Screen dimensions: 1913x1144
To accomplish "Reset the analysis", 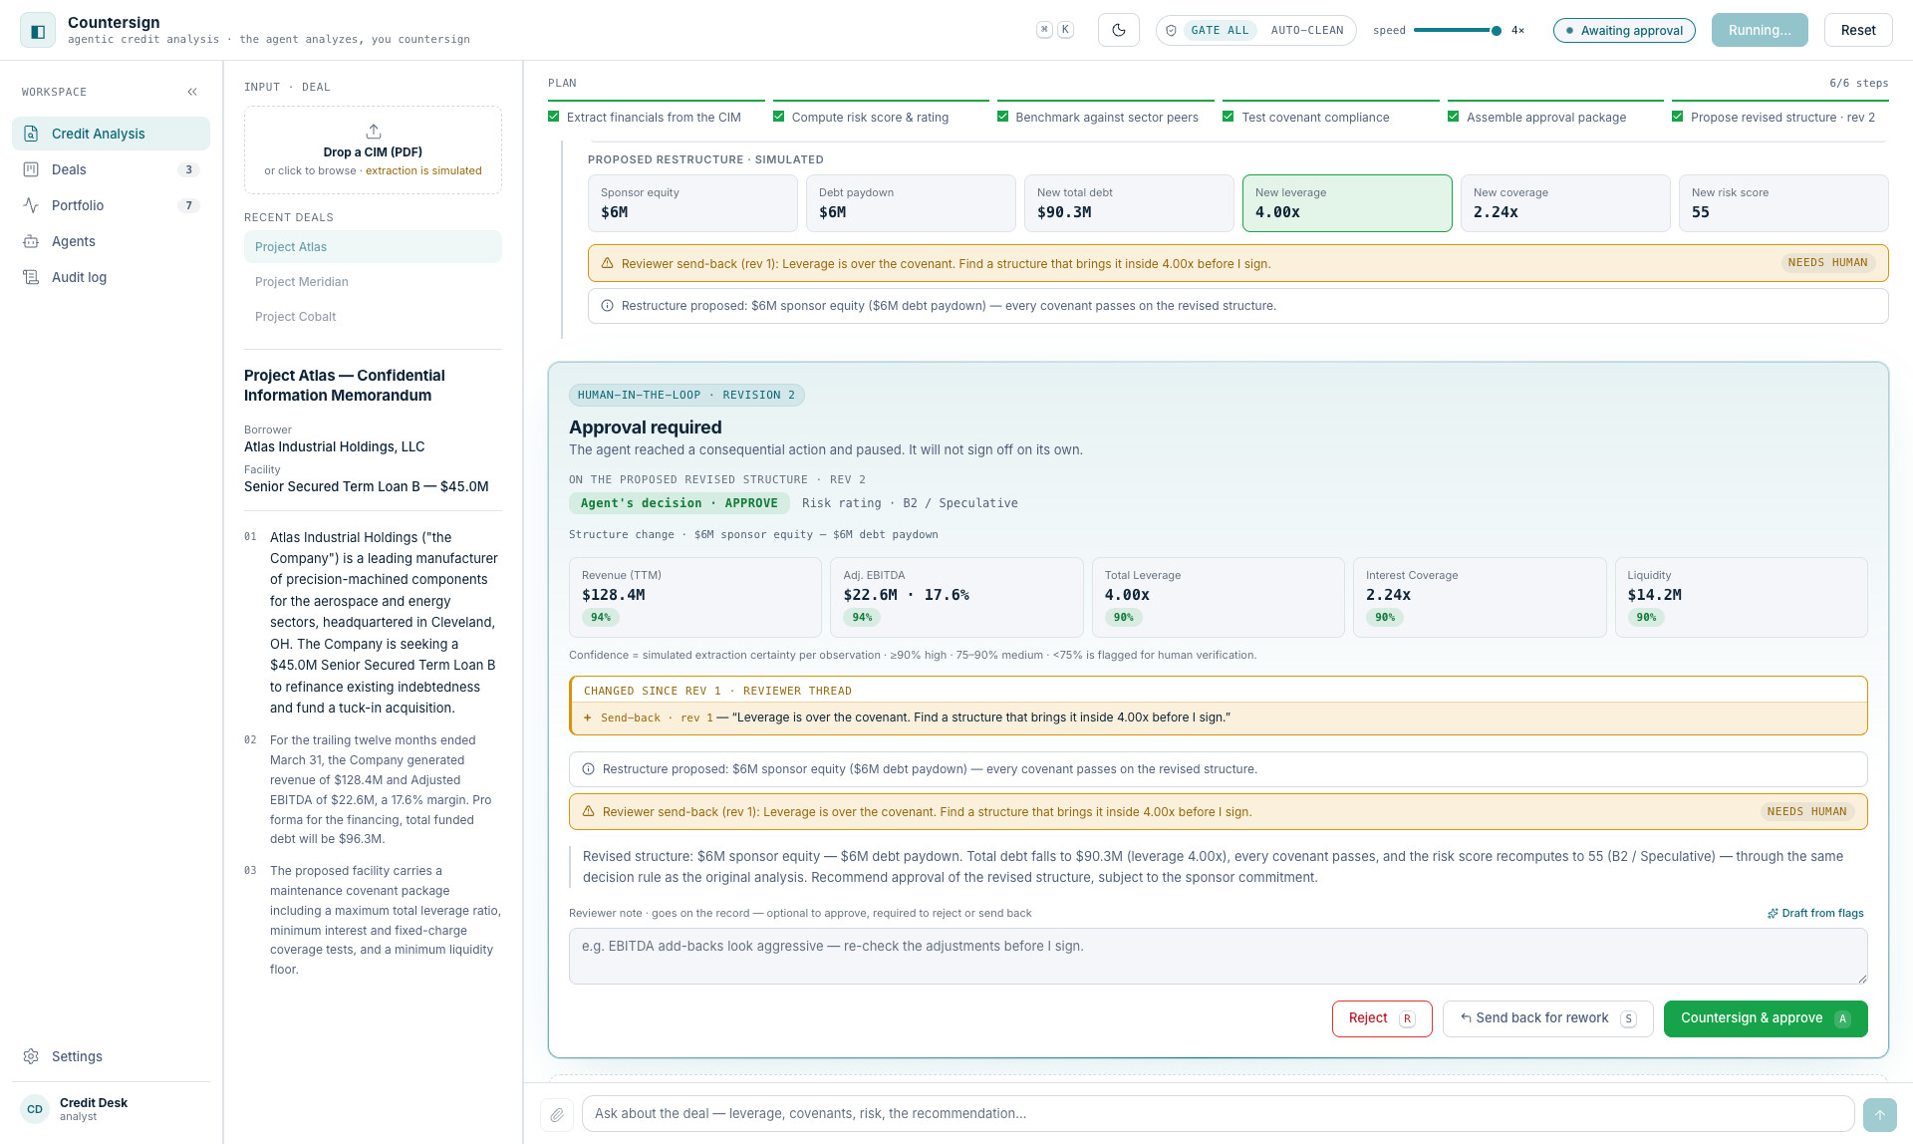I will click(1858, 30).
